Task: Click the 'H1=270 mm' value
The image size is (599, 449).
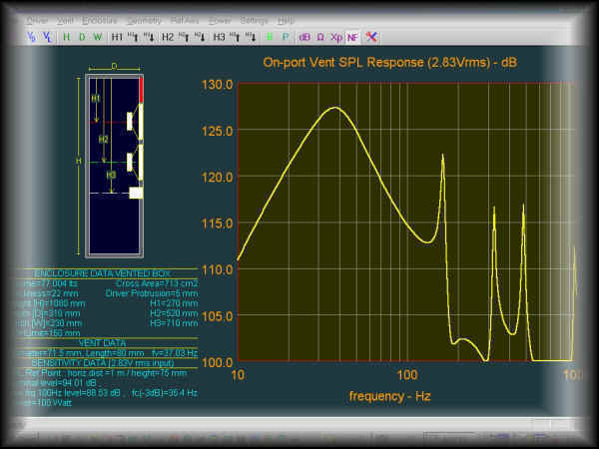Action: (x=174, y=303)
